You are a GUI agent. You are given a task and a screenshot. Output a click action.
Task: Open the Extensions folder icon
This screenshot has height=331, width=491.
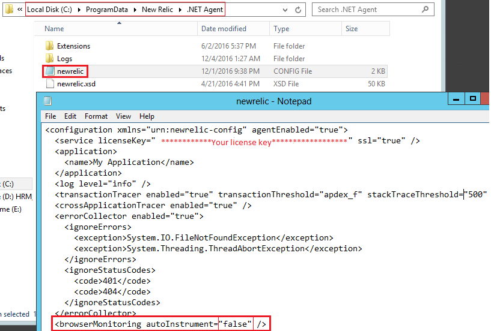click(x=49, y=46)
